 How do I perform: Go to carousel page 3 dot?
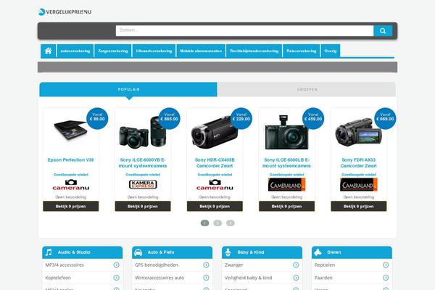coord(231,223)
